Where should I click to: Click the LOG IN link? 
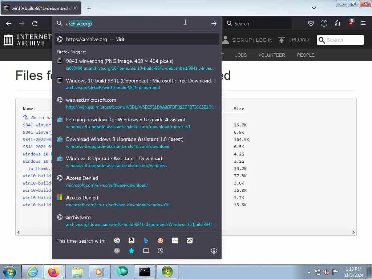pyautogui.click(x=264, y=40)
